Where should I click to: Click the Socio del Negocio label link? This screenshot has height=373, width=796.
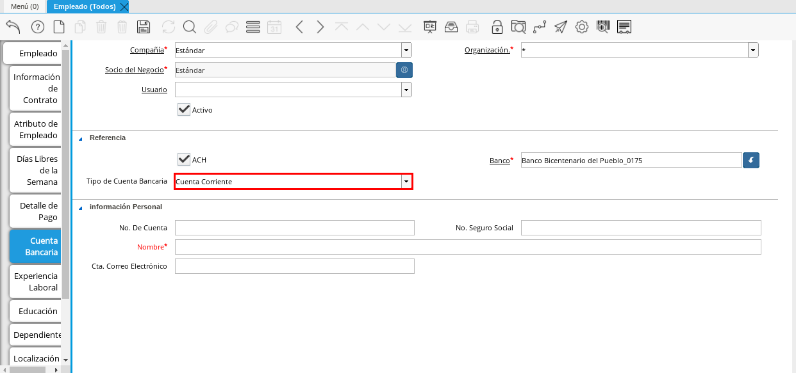coord(134,70)
